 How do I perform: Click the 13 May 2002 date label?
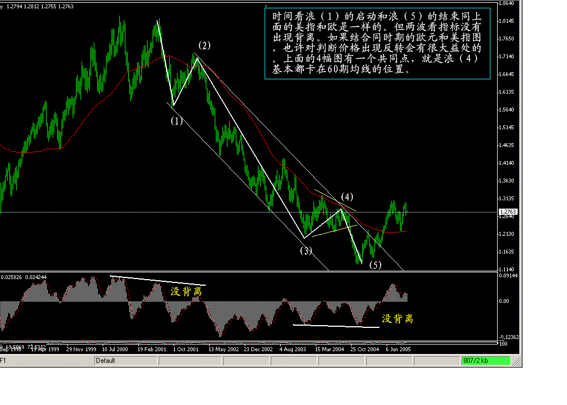point(224,350)
